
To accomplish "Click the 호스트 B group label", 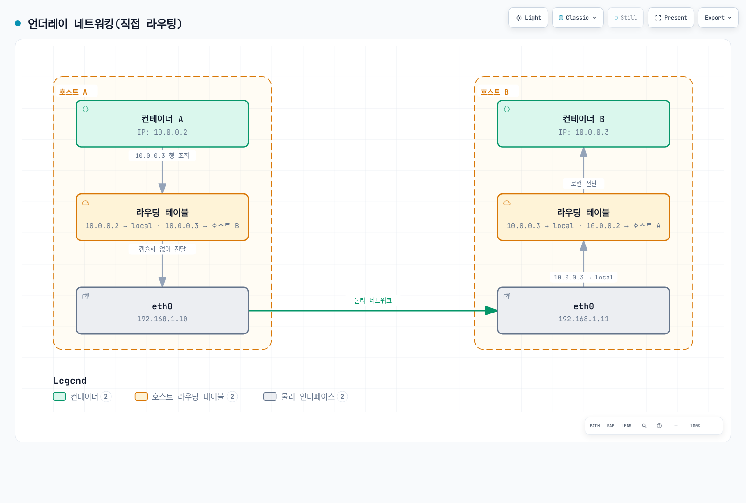I will click(495, 92).
